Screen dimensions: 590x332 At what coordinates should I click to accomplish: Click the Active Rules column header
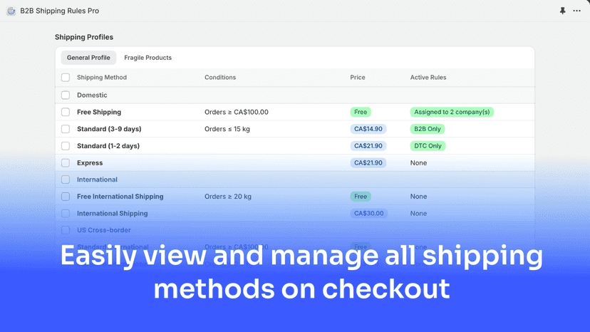[x=428, y=78]
